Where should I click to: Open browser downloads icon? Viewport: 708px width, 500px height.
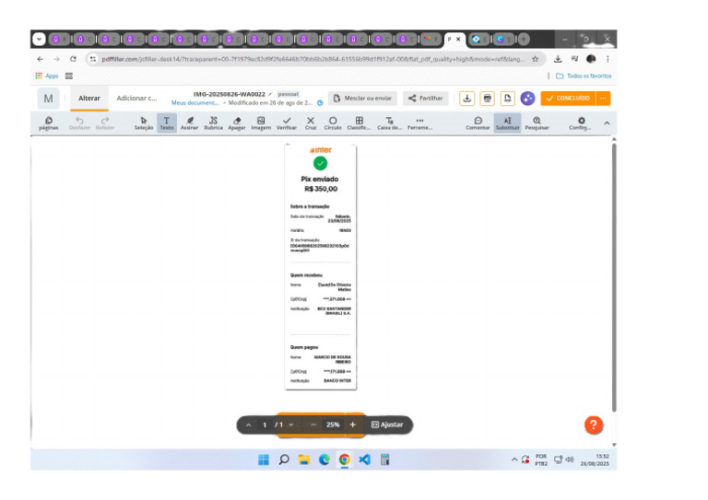pyautogui.click(x=558, y=59)
